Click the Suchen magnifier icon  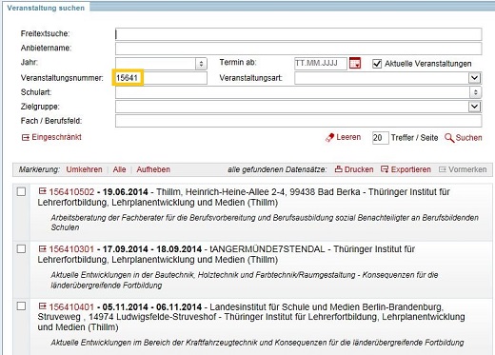click(x=449, y=138)
